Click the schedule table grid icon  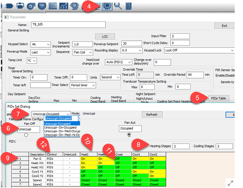(x=53, y=6)
